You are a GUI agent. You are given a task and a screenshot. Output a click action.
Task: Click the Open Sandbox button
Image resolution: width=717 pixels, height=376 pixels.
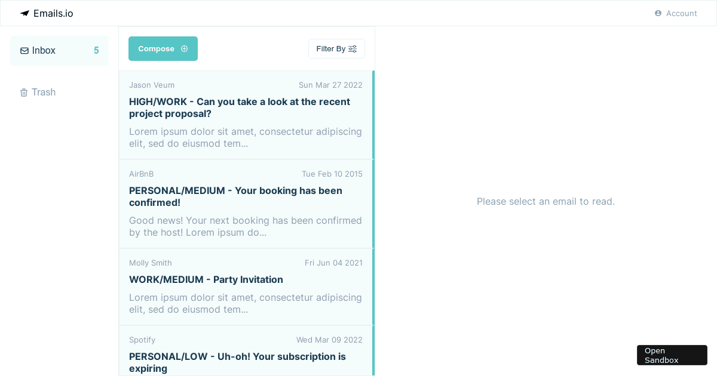tap(672, 355)
